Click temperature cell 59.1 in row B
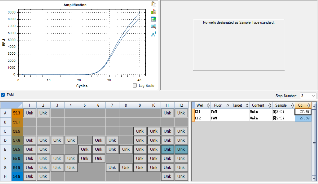Screen dimensions: 318x184 [x=17, y=122]
